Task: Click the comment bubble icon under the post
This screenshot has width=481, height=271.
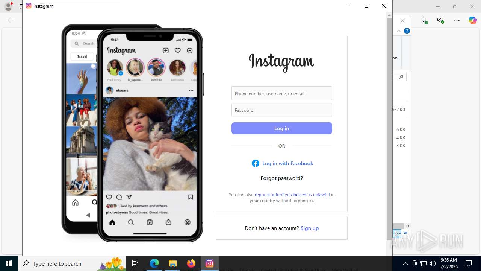Action: [x=119, y=197]
